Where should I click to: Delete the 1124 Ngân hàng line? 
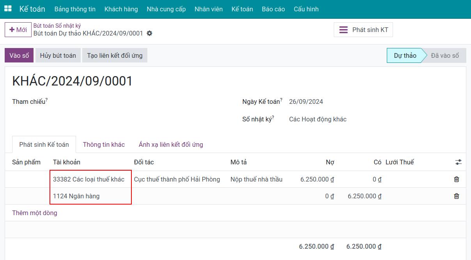tap(457, 196)
